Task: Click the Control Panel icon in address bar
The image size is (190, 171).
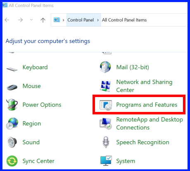Action: coord(57,20)
